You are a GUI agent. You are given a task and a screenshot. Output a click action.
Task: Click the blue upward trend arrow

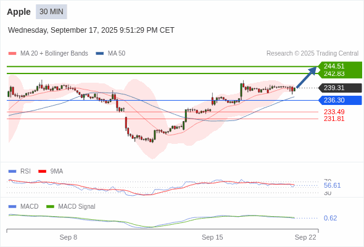click(307, 77)
